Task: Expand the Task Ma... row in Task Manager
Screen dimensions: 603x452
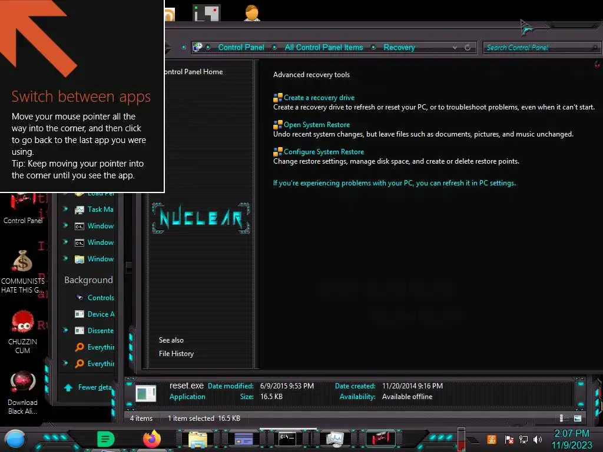Action: (65, 209)
